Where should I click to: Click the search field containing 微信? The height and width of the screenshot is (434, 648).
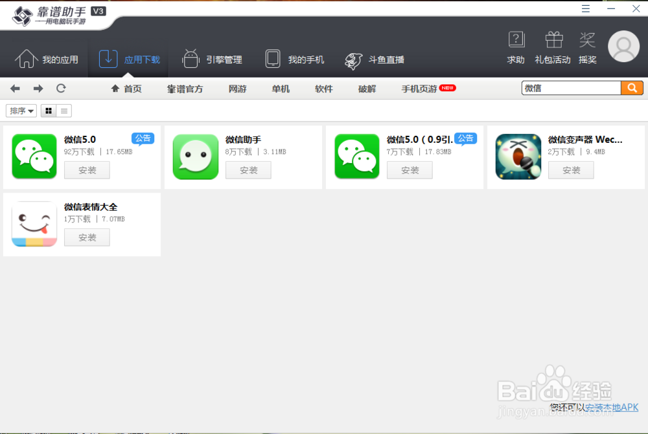pyautogui.click(x=571, y=88)
